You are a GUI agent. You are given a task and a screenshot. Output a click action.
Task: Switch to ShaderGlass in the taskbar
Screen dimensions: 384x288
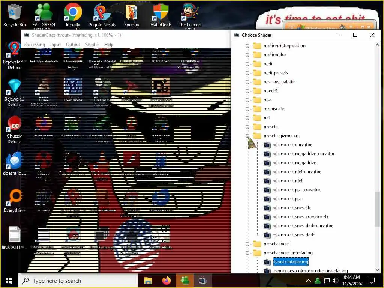pos(203,280)
